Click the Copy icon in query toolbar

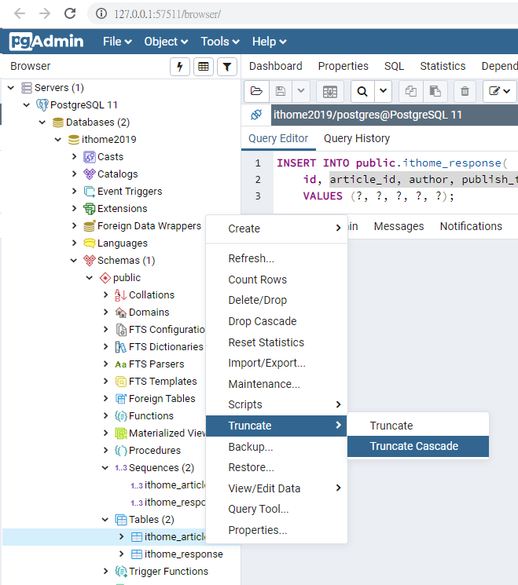[411, 91]
